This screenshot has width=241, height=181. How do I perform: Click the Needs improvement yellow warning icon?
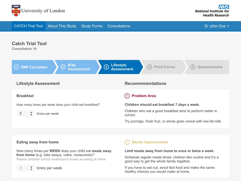pyautogui.click(x=127, y=142)
